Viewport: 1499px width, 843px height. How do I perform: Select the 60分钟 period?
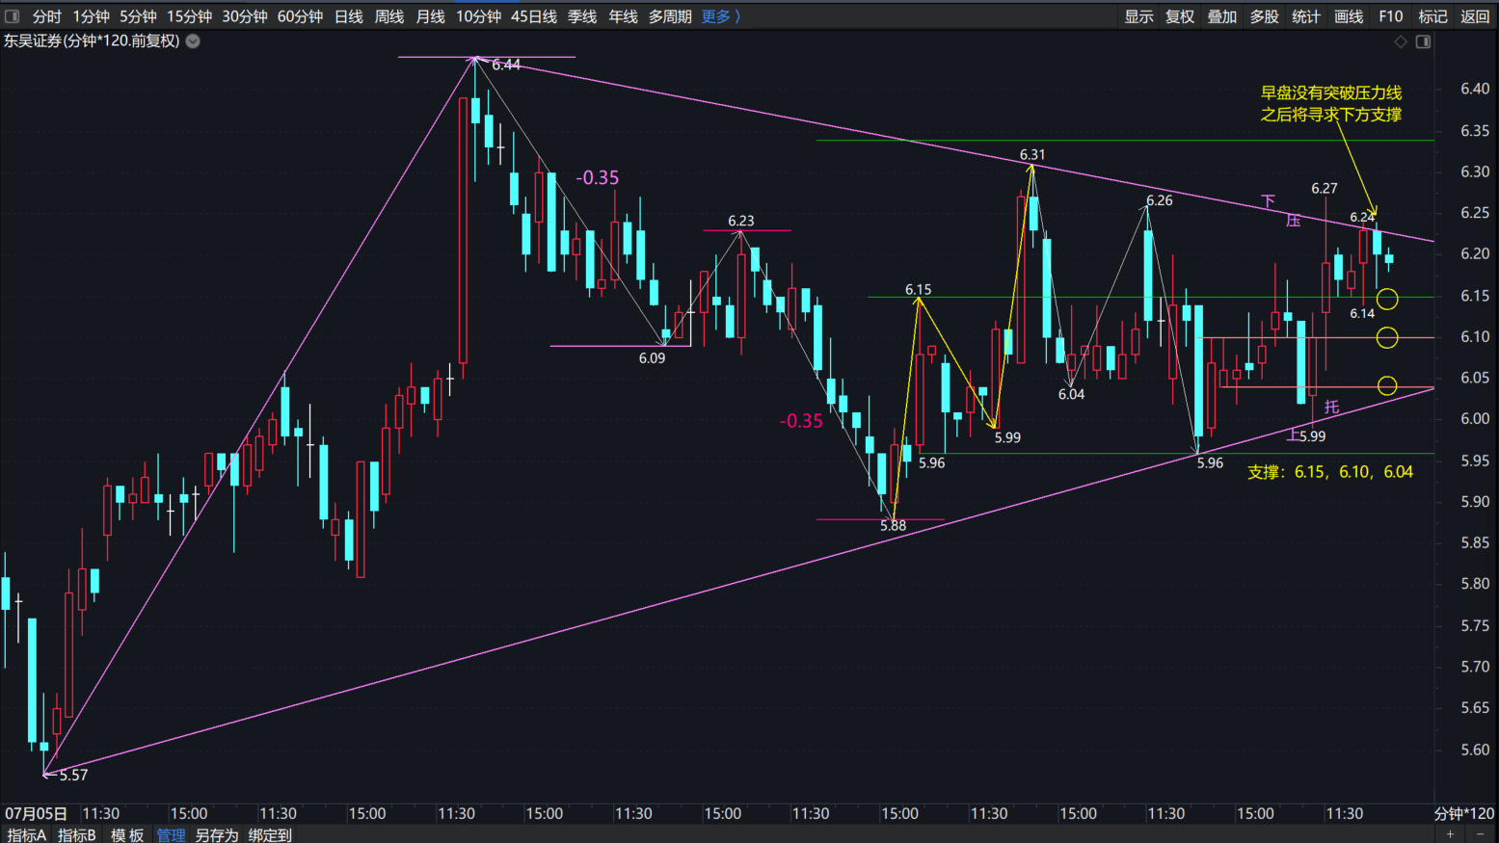click(x=300, y=16)
